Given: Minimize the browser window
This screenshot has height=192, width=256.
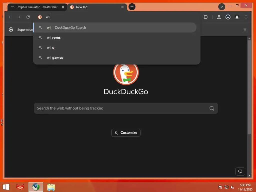Looking at the screenshot, I should tap(230, 5).
